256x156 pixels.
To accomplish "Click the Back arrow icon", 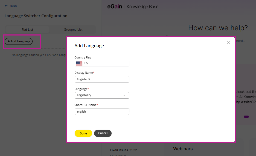I will (6, 6).
